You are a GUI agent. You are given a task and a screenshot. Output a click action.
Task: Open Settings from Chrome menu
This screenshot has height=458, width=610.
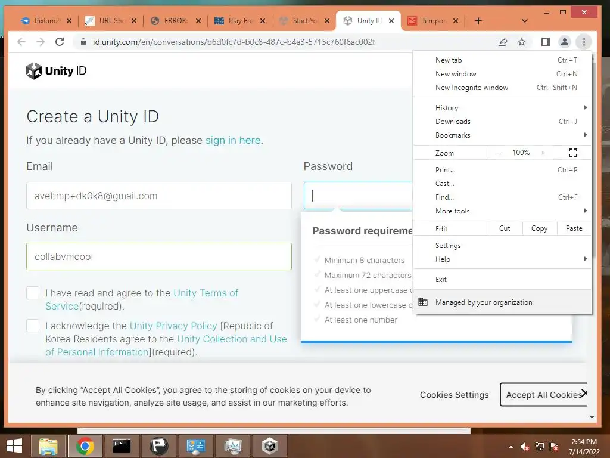tap(502, 245)
